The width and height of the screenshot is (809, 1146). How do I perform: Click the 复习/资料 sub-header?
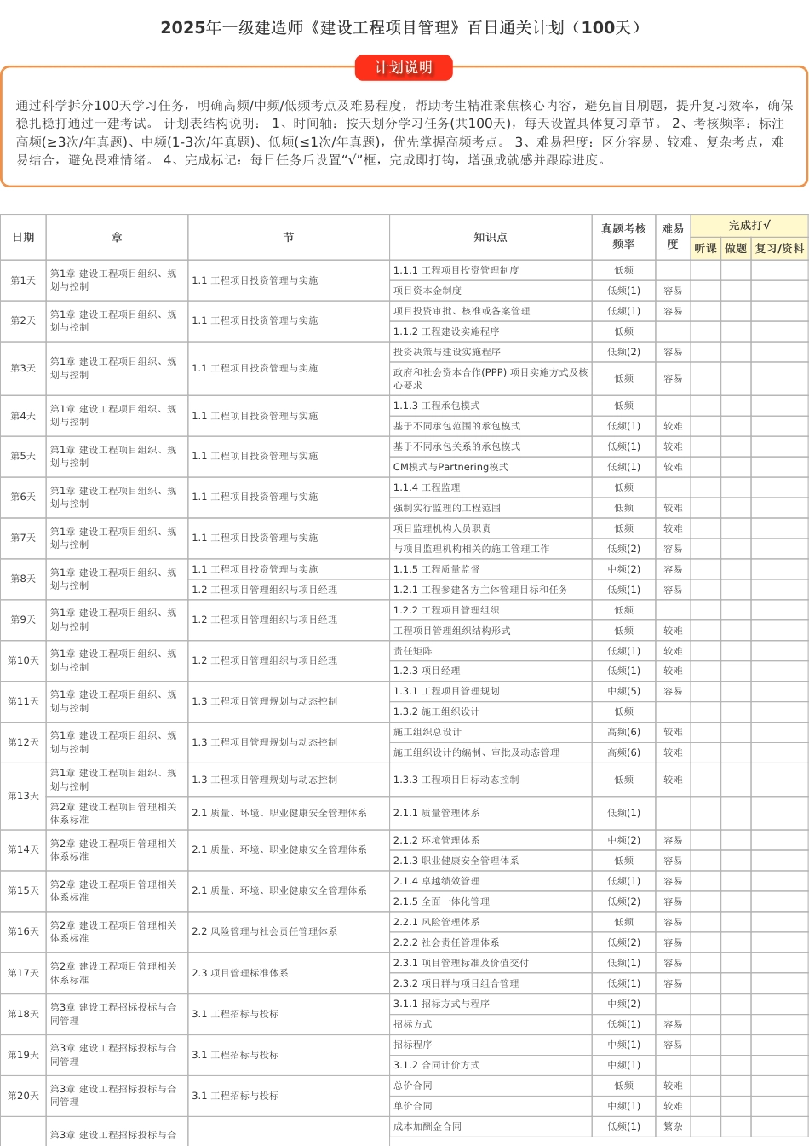[779, 248]
